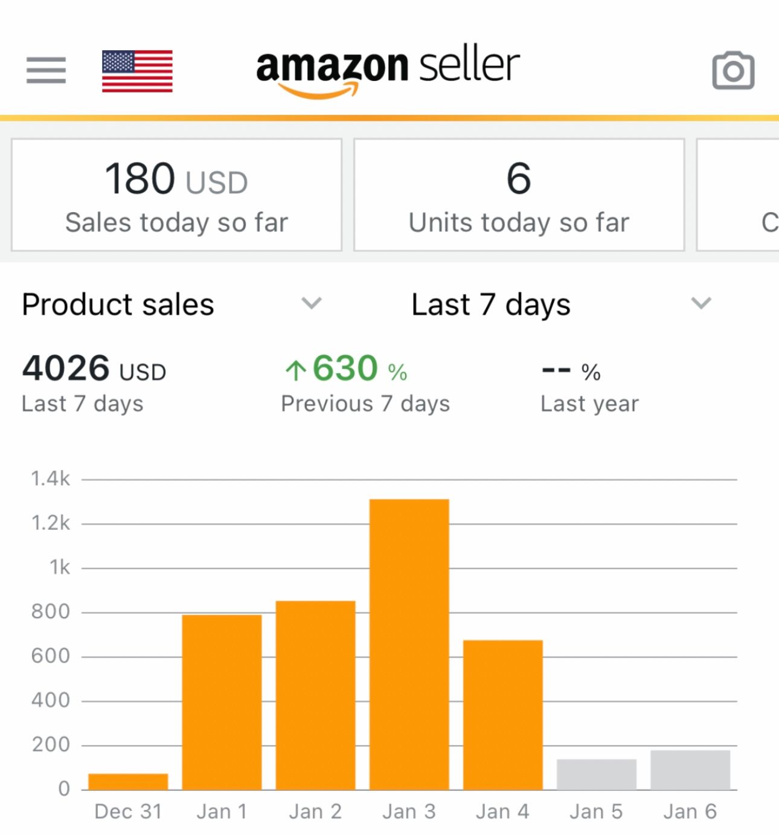Select the Jan 1 orange bar
Viewport: 779px width, 835px height.
click(222, 702)
